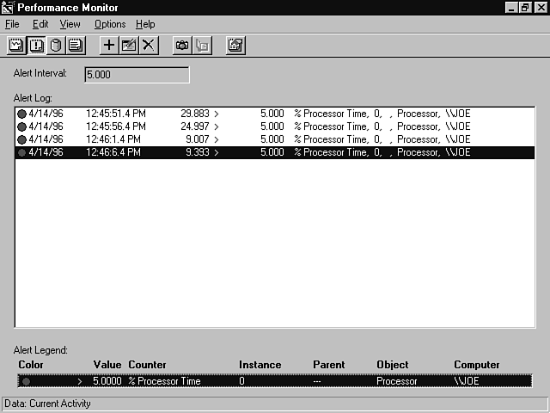Click Edit selected alert entry icon
Screen dimensions: 550x413
tap(129, 46)
